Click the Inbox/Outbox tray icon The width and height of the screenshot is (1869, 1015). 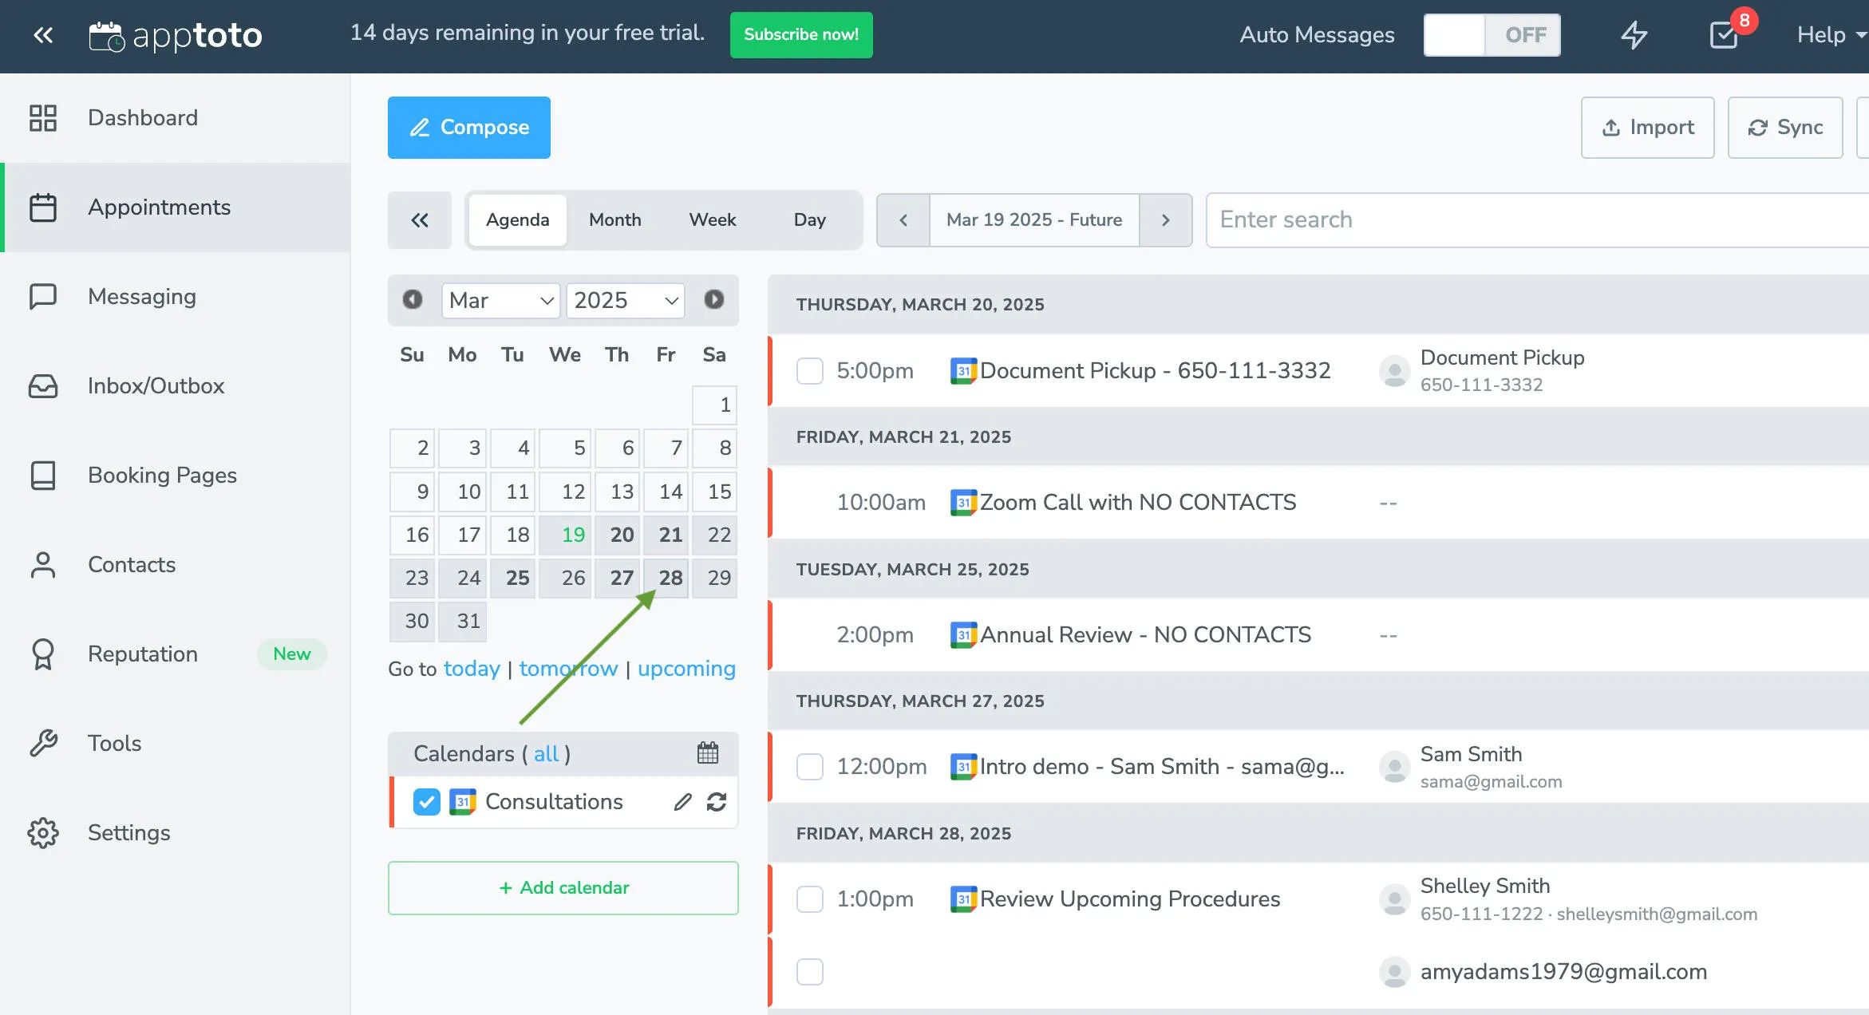point(43,385)
